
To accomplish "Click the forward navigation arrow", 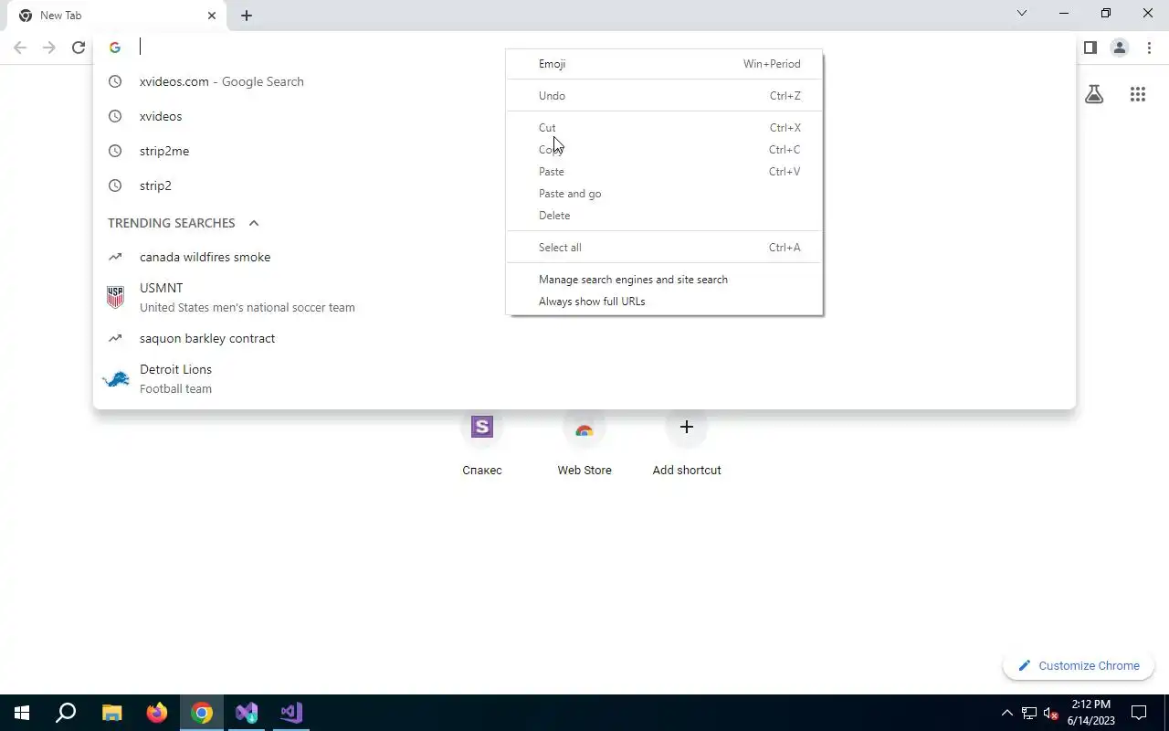I will click(x=49, y=48).
